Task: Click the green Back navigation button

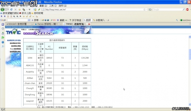Action: pos(2,9)
